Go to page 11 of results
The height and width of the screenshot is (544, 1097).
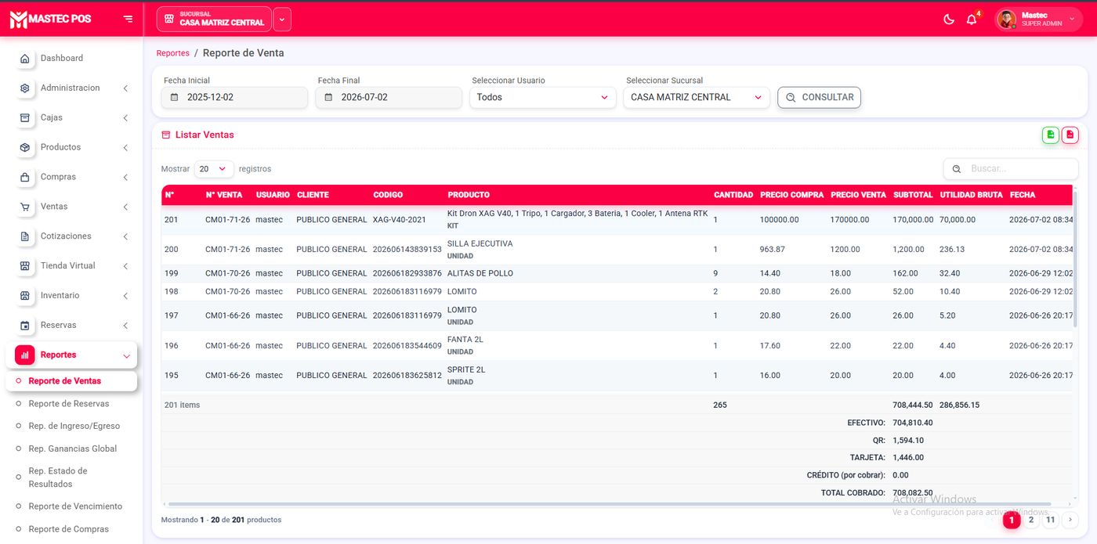1050,521
